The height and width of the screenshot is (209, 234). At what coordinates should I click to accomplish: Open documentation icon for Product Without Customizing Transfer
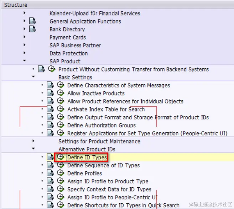(x=41, y=69)
